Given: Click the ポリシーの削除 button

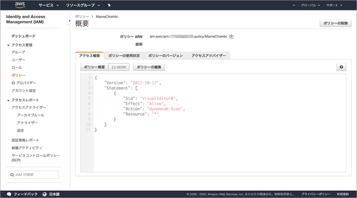Looking at the screenshot, I should pos(336,23).
